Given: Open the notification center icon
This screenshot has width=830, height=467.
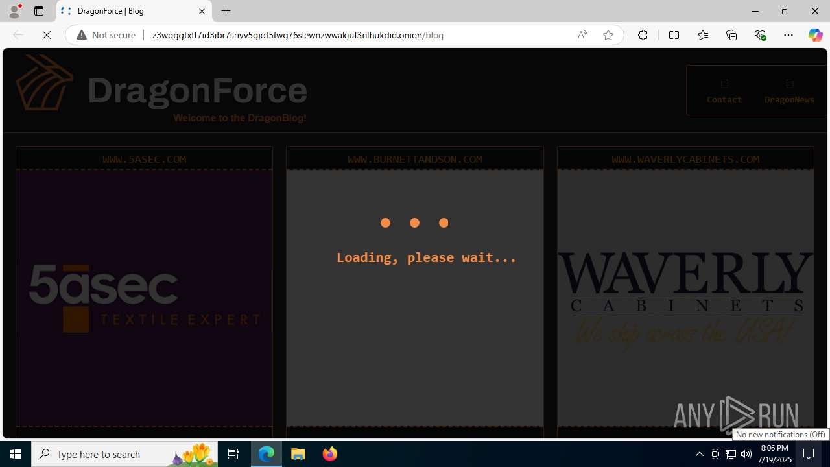Looking at the screenshot, I should [x=809, y=454].
